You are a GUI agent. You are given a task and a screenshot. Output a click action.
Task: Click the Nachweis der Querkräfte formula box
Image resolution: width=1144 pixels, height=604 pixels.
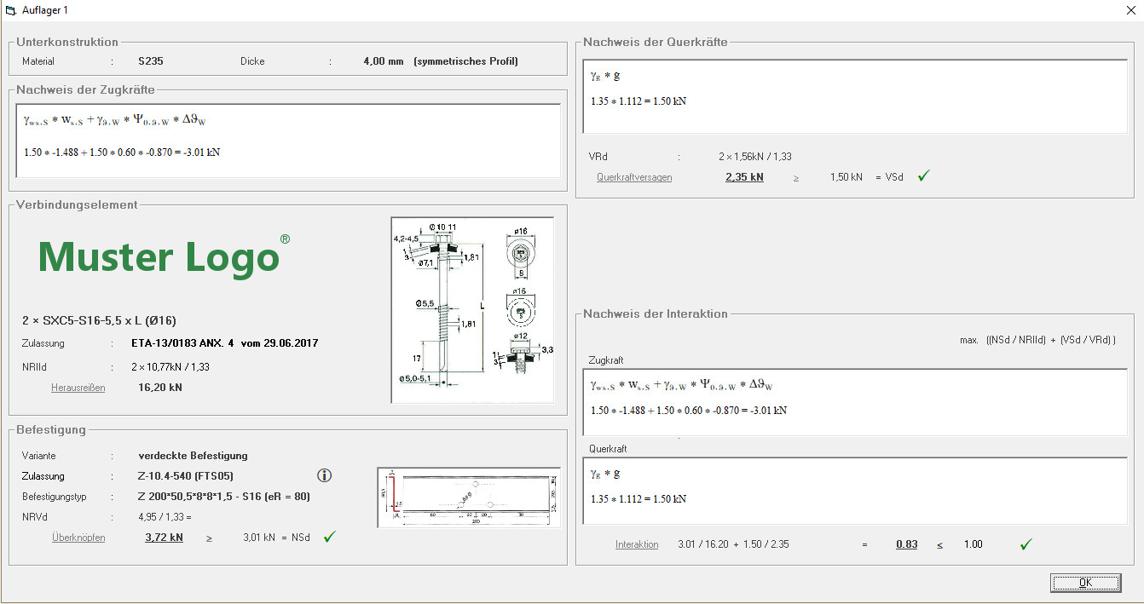[854, 96]
